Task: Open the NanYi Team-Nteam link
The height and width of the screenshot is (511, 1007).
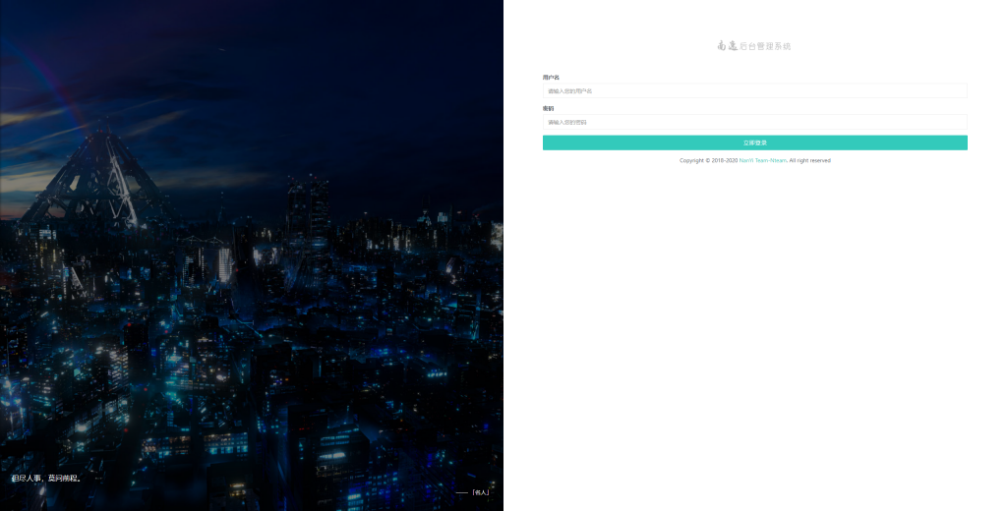Action: (762, 160)
